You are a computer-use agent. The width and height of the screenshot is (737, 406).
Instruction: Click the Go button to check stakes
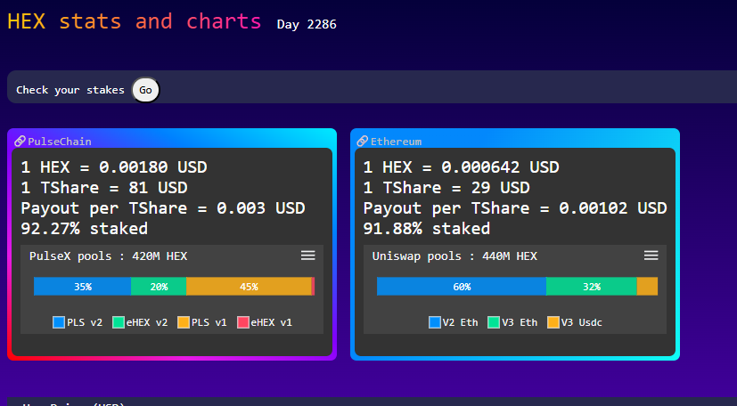click(x=146, y=90)
